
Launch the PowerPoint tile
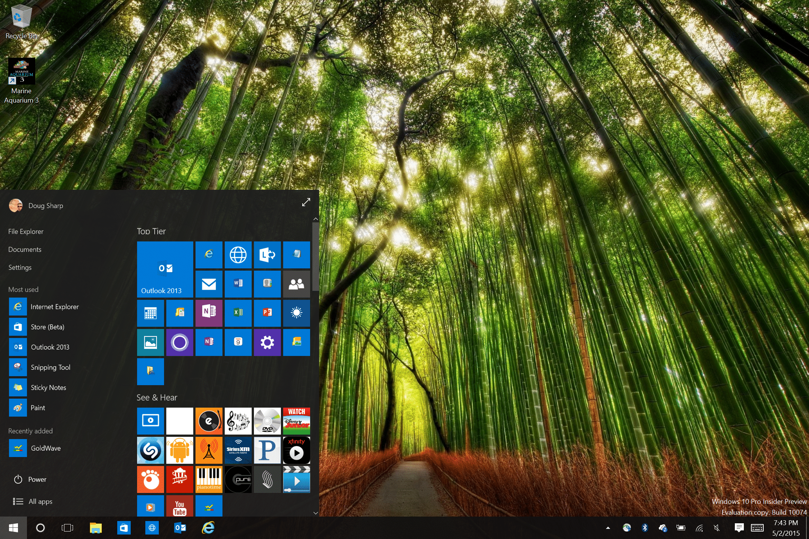pos(267,313)
